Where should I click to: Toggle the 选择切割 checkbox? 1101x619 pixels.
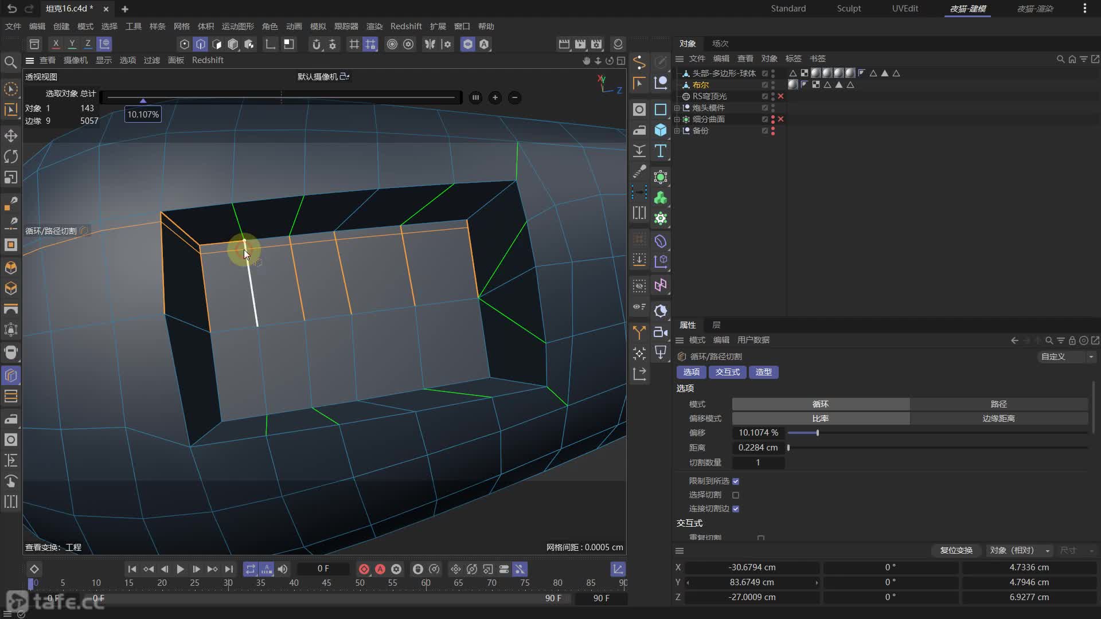[736, 495]
